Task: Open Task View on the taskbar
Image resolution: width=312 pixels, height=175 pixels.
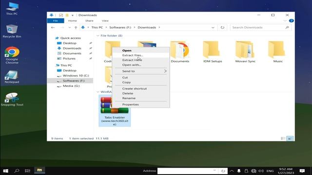Action: tap(27, 171)
